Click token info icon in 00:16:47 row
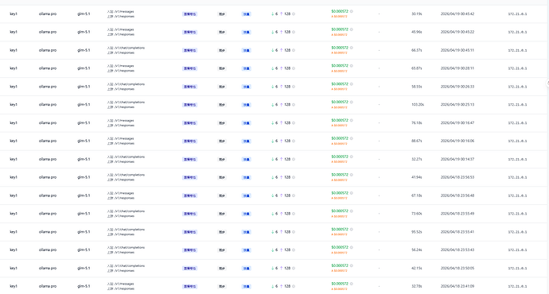 pyautogui.click(x=294, y=123)
